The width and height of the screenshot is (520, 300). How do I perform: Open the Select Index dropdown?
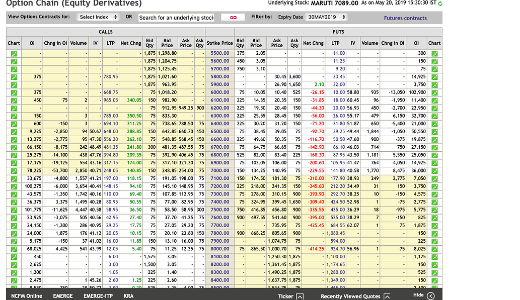click(97, 17)
